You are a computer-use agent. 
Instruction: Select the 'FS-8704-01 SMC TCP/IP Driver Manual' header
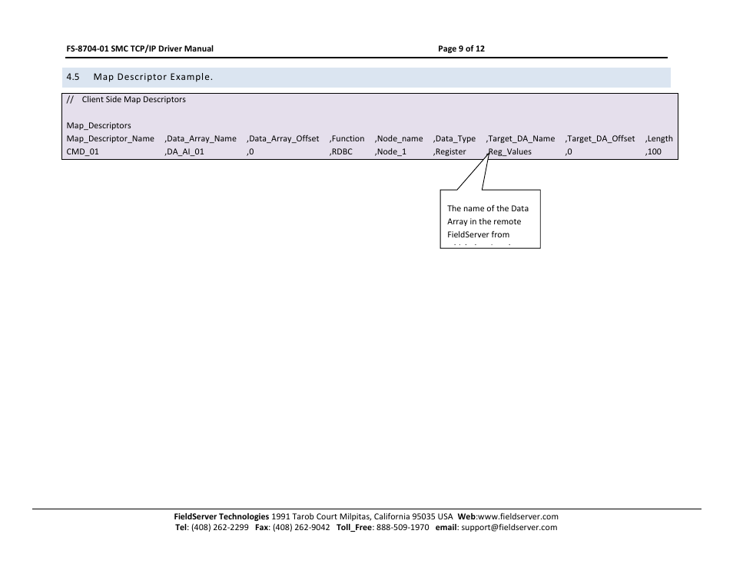(140, 48)
